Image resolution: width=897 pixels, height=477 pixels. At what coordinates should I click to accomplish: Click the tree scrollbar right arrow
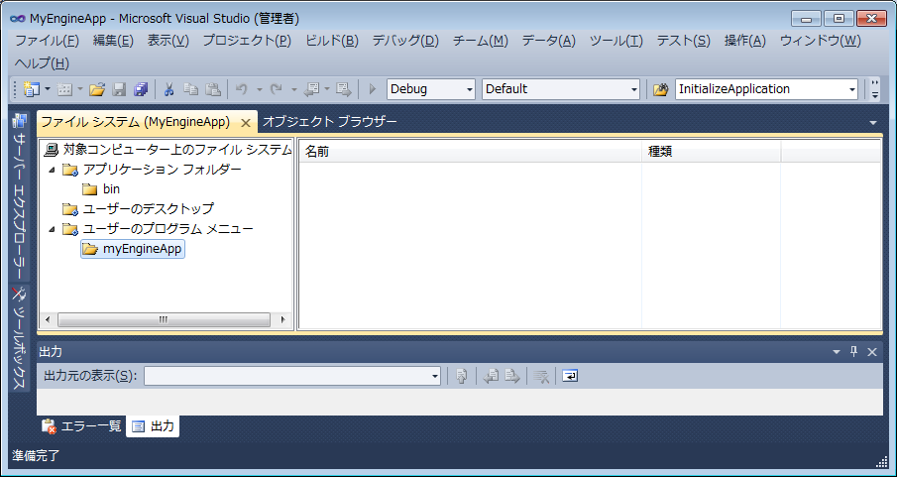282,319
